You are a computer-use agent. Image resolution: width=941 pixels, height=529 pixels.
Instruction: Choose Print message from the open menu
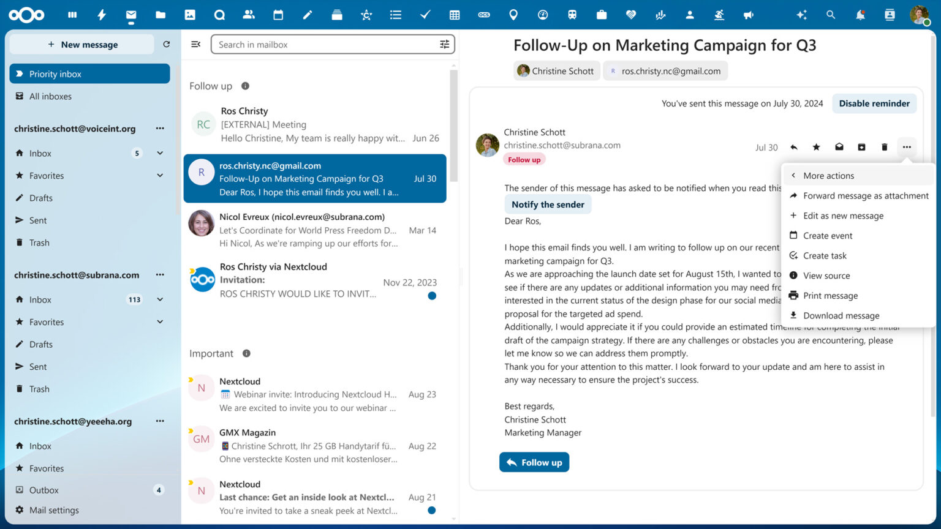click(830, 296)
